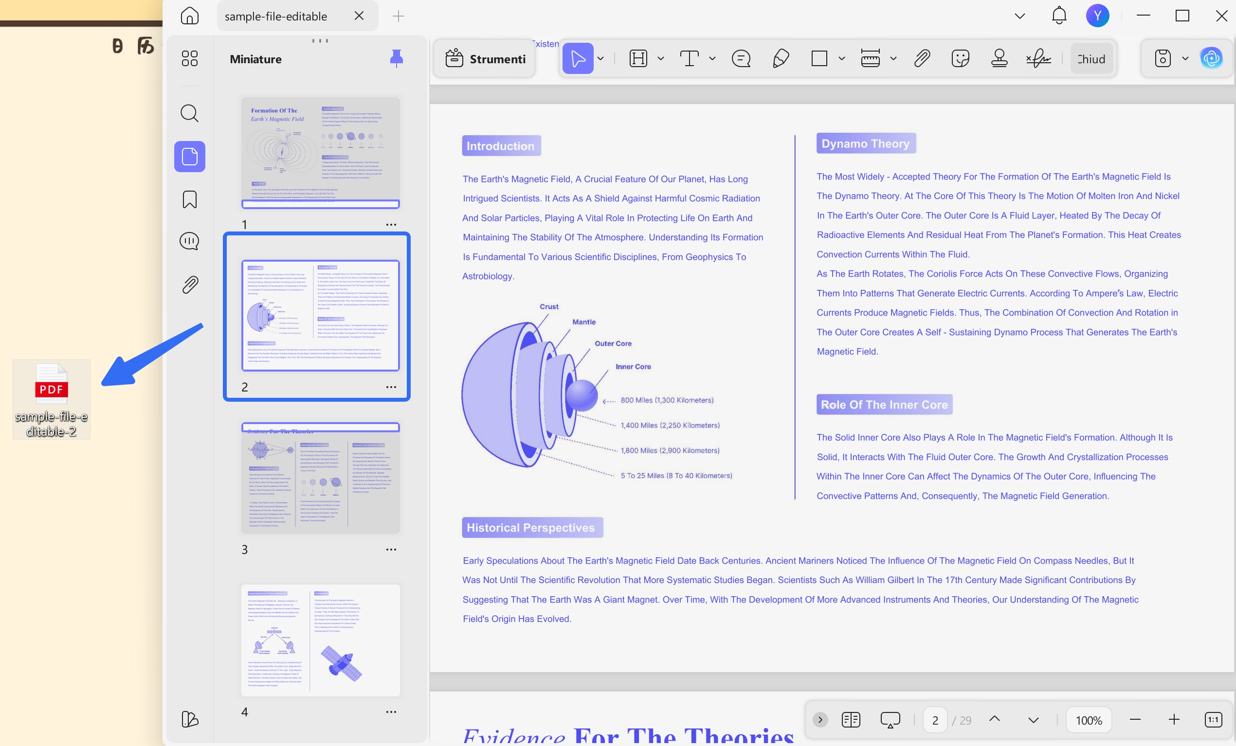This screenshot has height=746, width=1236.
Task: Click the page number input field
Action: [x=935, y=720]
